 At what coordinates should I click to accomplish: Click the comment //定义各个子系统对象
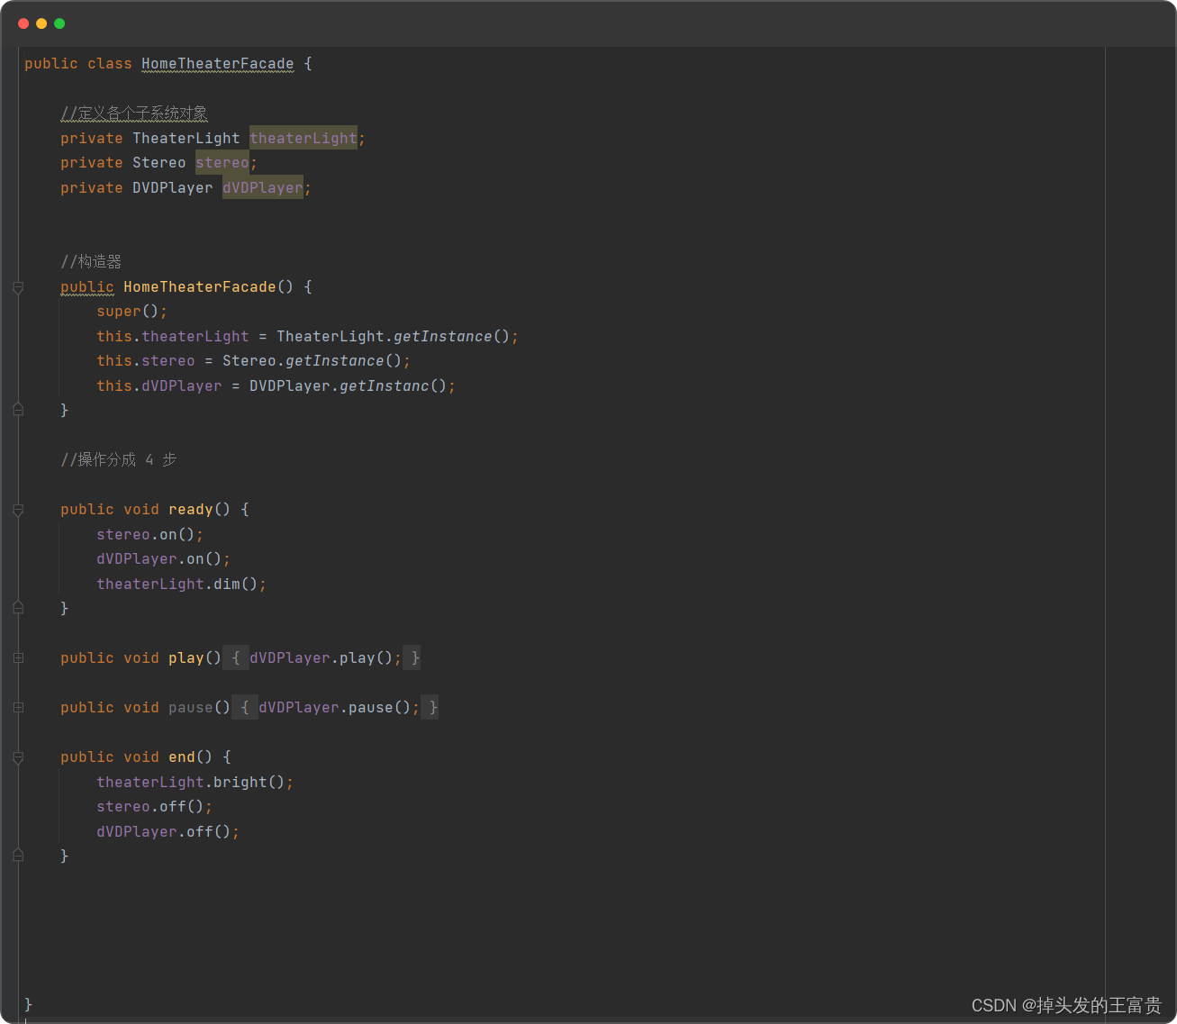(x=134, y=113)
